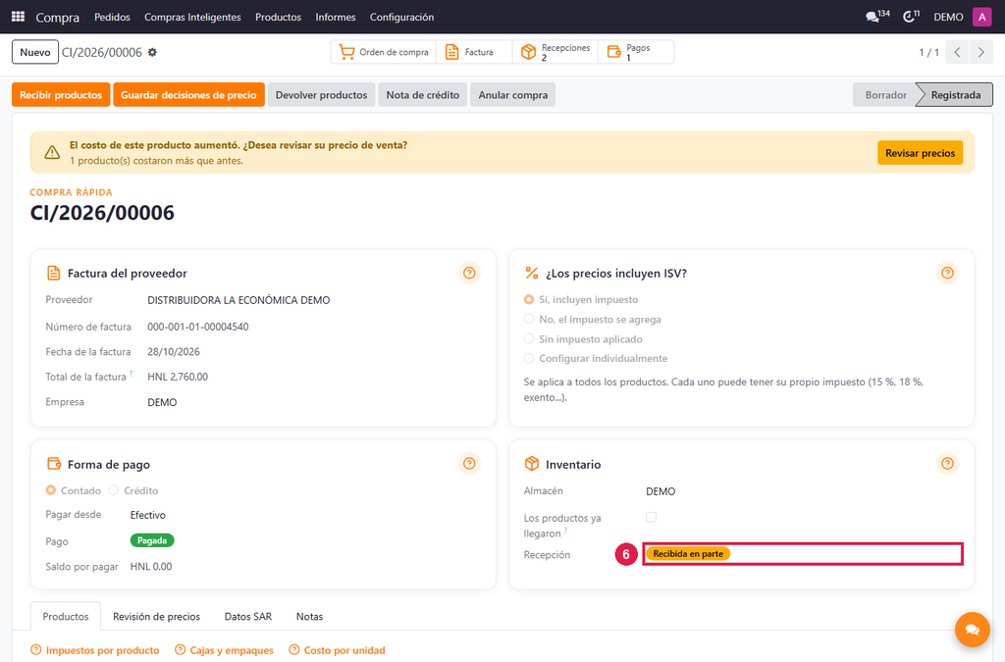Open Cajas y empaques help link
The width and height of the screenshot is (1005, 662).
(225, 650)
